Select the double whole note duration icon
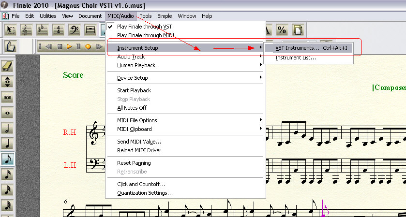The width and height of the screenshot is (406, 217). coord(8,97)
